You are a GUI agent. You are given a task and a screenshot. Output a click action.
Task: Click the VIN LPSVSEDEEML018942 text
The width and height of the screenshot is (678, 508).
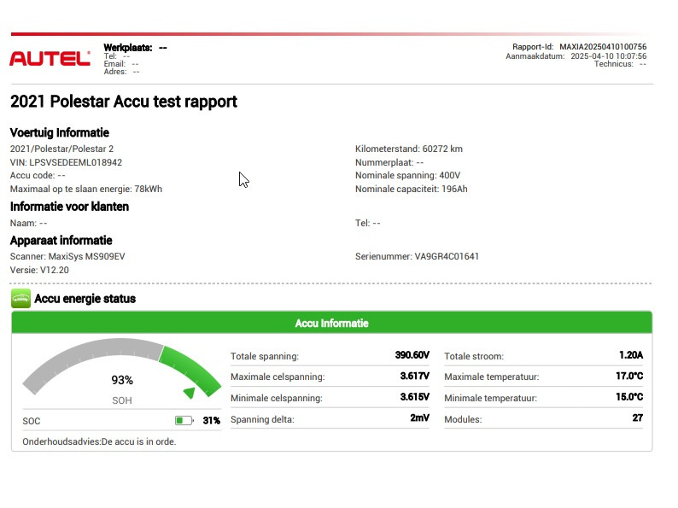tap(66, 162)
